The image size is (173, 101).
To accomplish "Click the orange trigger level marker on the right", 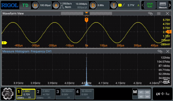I will click(x=169, y=32).
